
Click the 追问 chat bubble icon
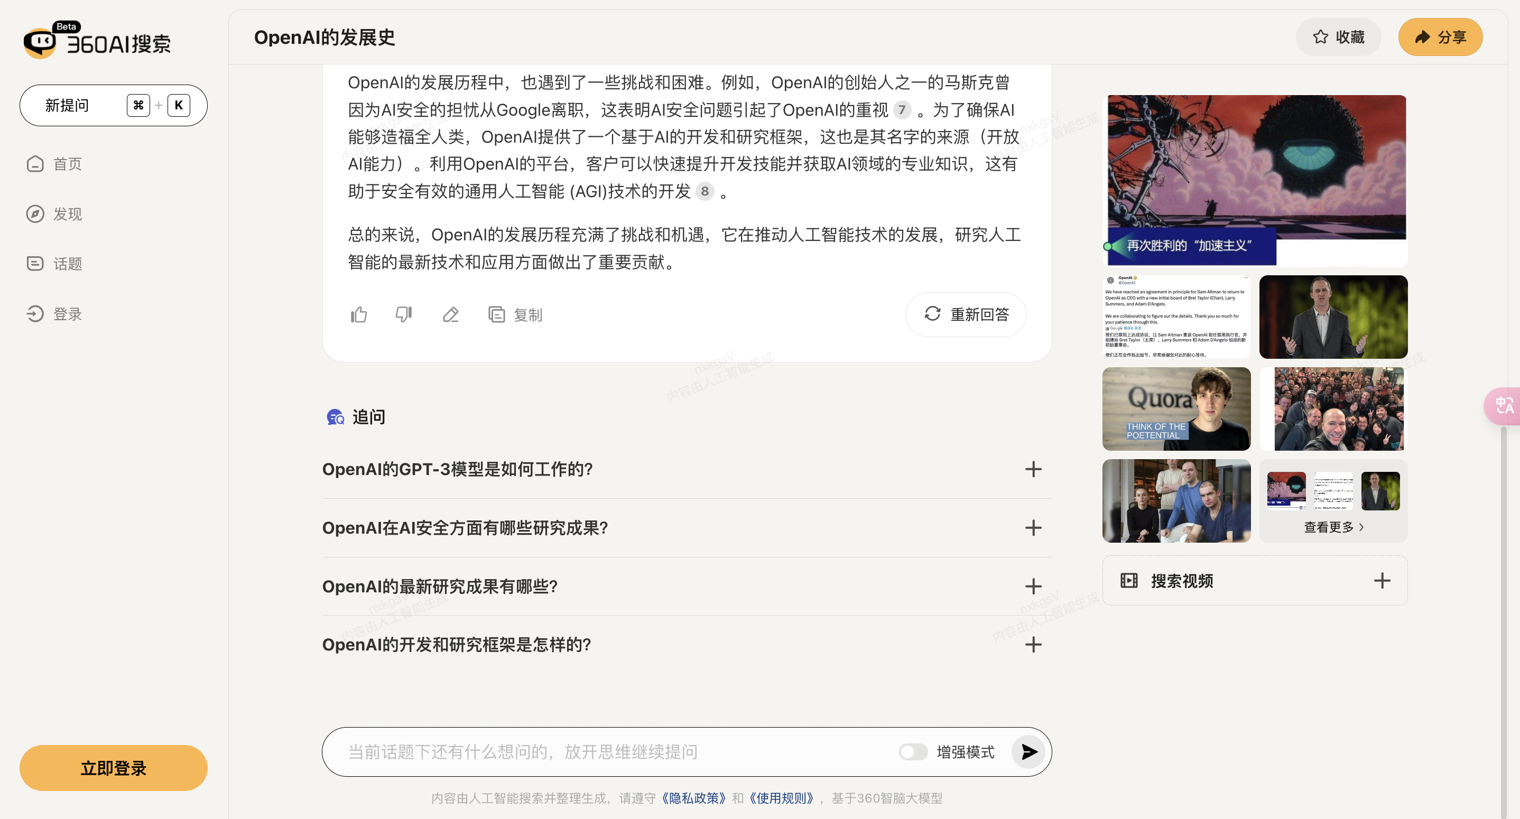point(336,418)
